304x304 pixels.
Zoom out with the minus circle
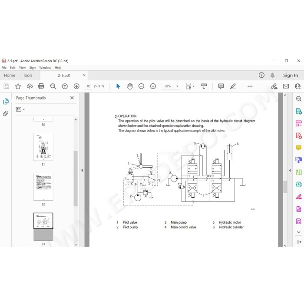click(141, 86)
